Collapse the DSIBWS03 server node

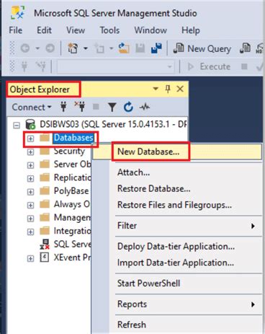click(17, 125)
